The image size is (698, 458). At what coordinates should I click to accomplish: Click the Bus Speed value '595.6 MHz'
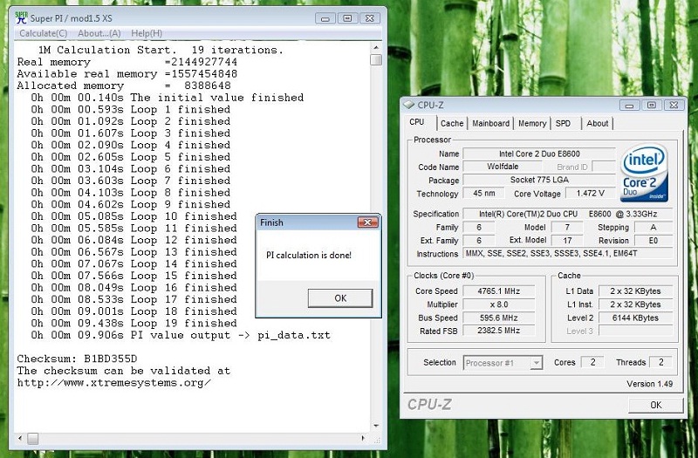tap(499, 318)
